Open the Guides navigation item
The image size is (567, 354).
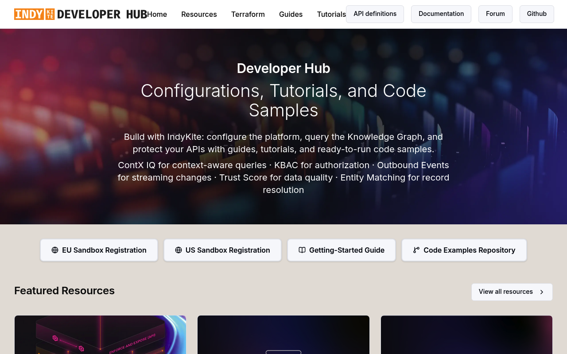click(291, 14)
